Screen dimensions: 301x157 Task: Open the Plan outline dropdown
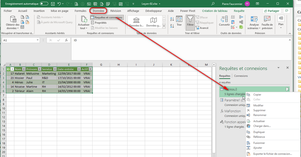pyautogui.click(x=281, y=22)
